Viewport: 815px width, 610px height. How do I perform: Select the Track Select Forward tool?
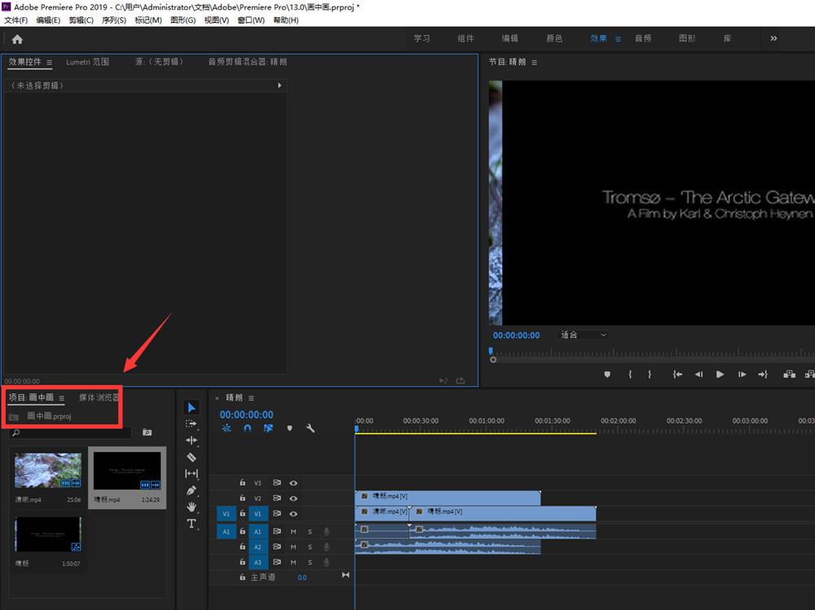click(x=192, y=424)
